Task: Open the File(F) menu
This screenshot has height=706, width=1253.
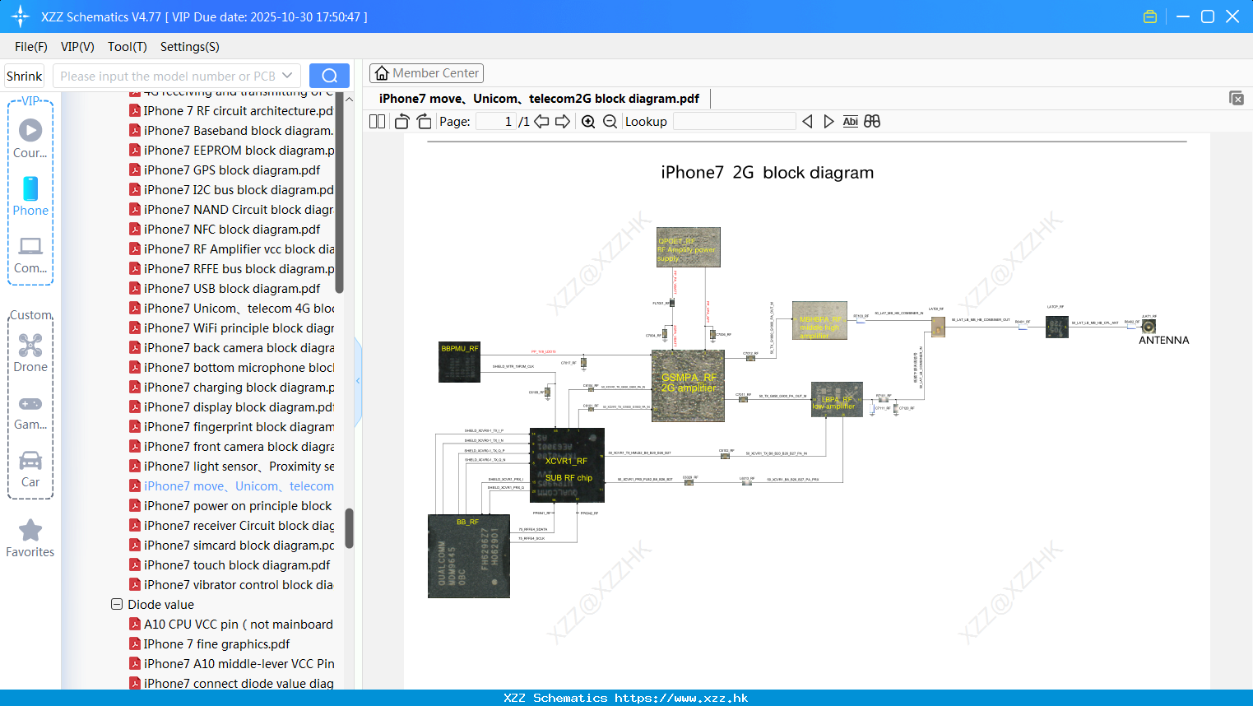Action: [31, 47]
